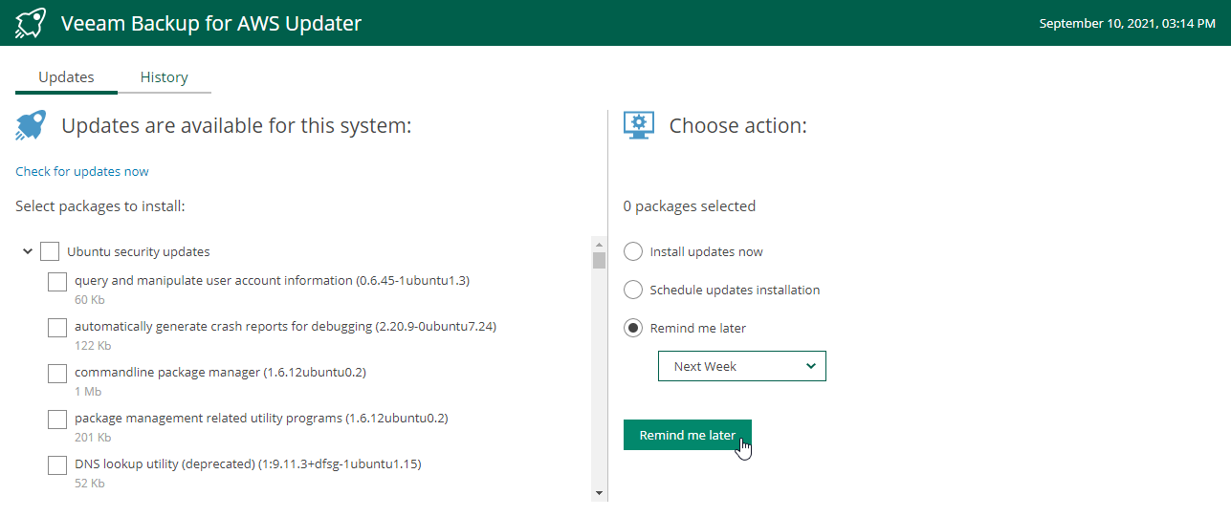Select the Remind me later radio button

[633, 329]
